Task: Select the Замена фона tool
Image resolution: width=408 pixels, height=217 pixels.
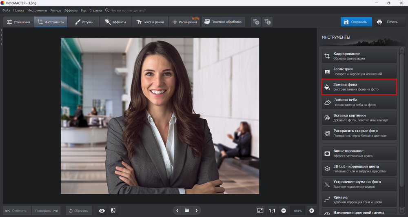Action: [x=359, y=87]
